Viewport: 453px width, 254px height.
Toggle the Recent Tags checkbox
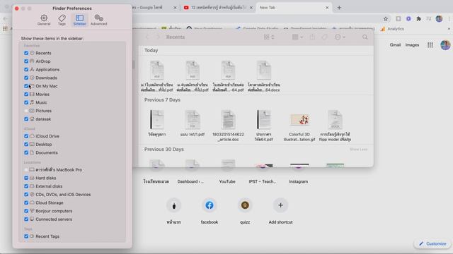tap(26, 236)
